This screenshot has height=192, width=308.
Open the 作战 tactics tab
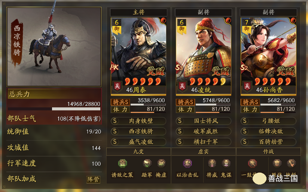pos(268,151)
